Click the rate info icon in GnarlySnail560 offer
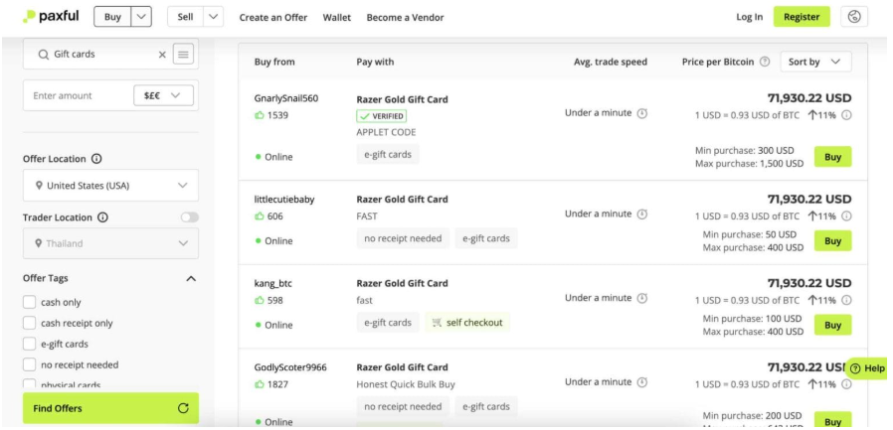Viewport: 893px width, 430px height. click(846, 115)
